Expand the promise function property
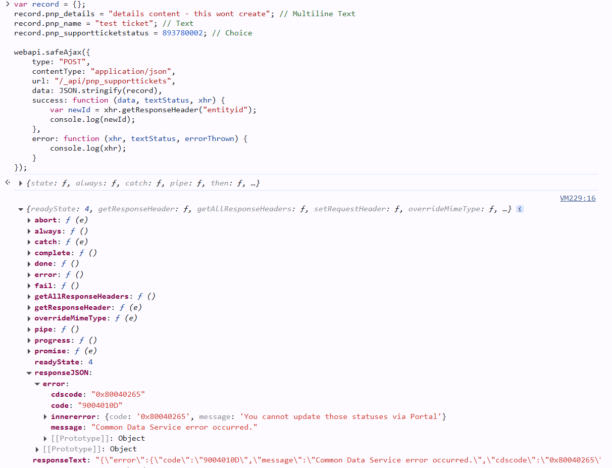The width and height of the screenshot is (612, 468). tap(29, 351)
